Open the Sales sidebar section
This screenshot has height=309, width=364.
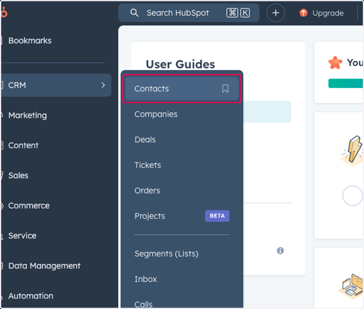point(18,176)
